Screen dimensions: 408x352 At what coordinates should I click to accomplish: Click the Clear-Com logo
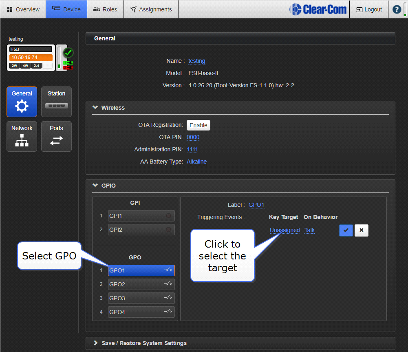[318, 9]
